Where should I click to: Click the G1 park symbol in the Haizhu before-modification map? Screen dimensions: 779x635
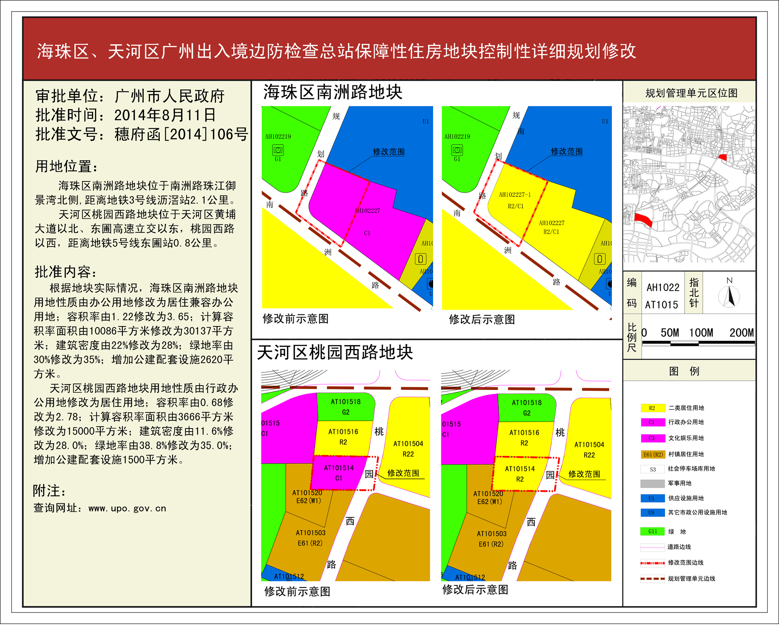click(278, 150)
